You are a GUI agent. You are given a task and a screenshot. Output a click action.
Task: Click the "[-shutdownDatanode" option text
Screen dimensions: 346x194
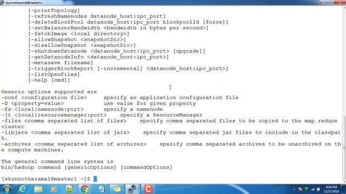(57, 51)
